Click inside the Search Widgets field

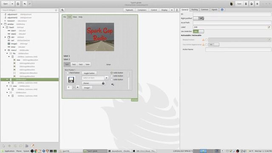pyautogui.click(x=29, y=10)
